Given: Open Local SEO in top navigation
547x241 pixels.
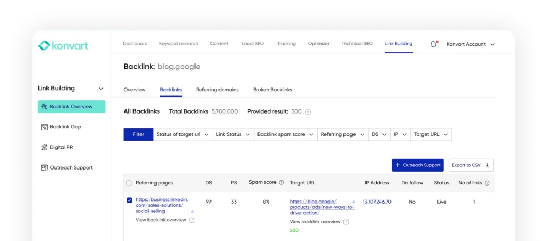Looking at the screenshot, I should click(x=253, y=44).
